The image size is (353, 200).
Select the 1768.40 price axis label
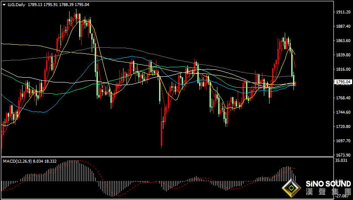click(x=343, y=98)
